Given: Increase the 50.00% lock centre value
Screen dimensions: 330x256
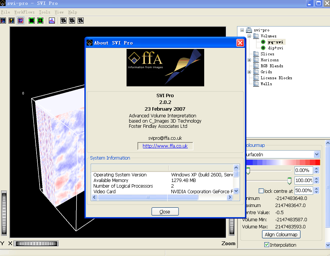Looking at the screenshot, I should (x=316, y=189).
